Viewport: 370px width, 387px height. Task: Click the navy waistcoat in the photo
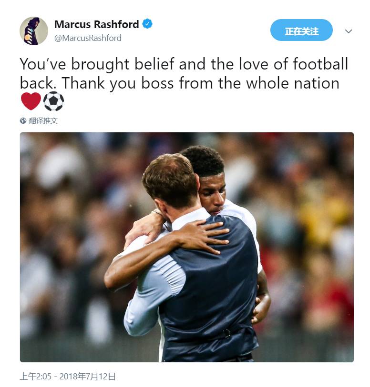210,291
